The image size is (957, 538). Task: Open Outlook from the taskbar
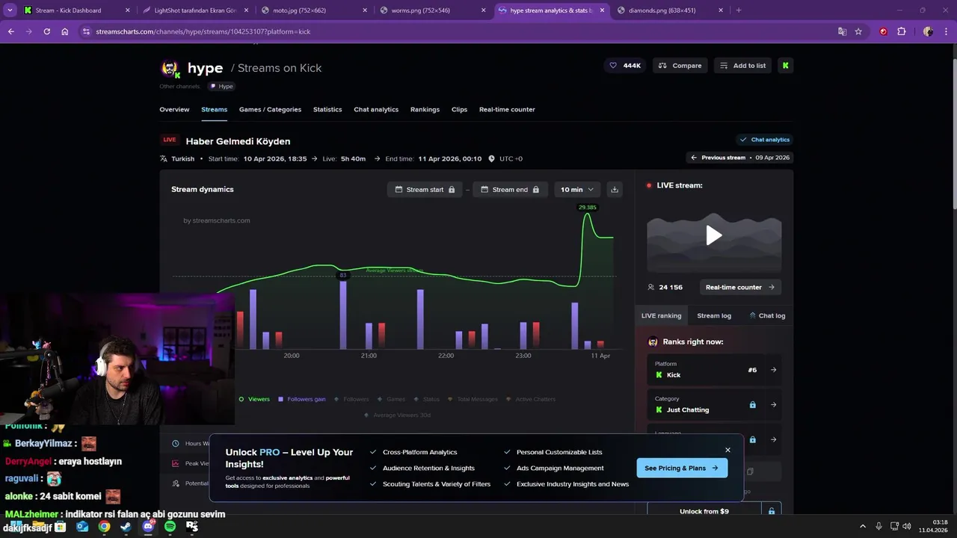pos(82,527)
